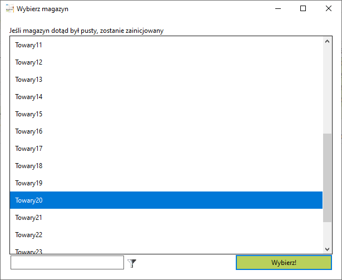Choose the Towary16 entry
The image size is (342, 280).
click(166, 131)
